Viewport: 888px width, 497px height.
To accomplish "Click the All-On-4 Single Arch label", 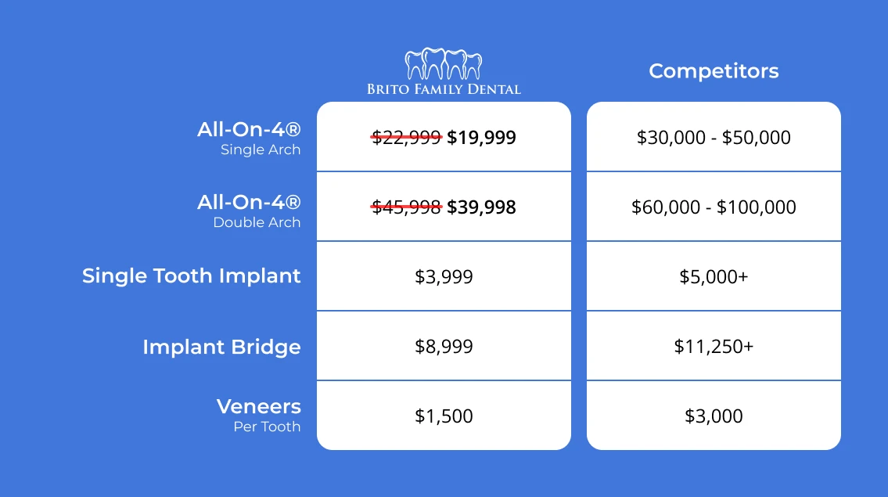I will pyautogui.click(x=249, y=138).
